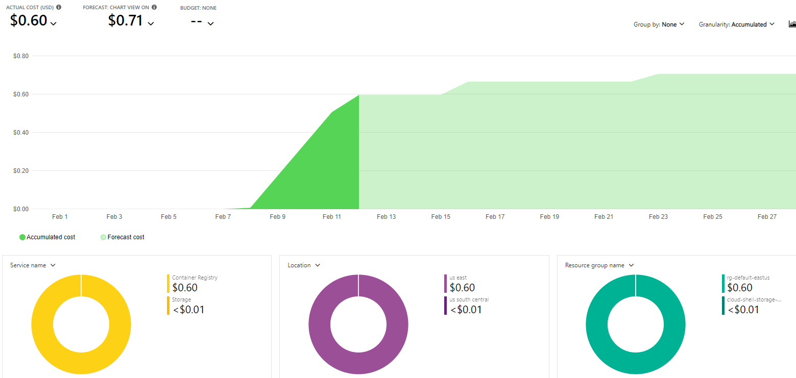The image size is (796, 378).
Task: Select the rg-default-eastus legend label
Action: (x=749, y=278)
